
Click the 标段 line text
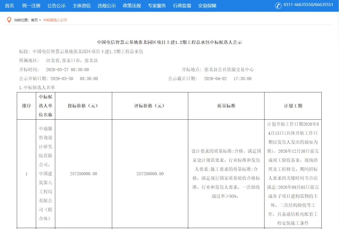click(81, 51)
